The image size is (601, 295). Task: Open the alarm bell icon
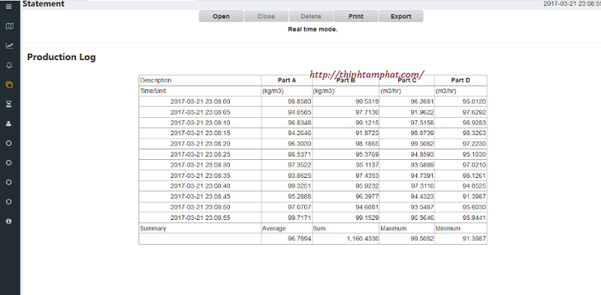pyautogui.click(x=9, y=65)
